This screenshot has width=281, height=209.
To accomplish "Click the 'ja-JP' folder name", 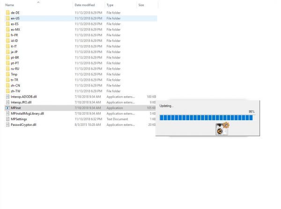I will tap(14, 52).
